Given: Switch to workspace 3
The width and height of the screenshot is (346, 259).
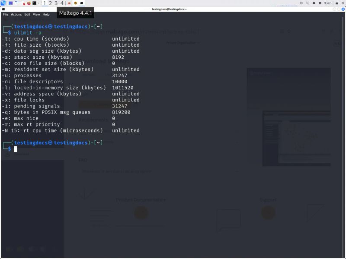Looking at the screenshot, I should [x=56, y=2].
